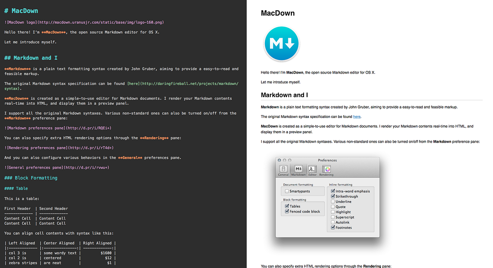The width and height of the screenshot is (493, 268).
Task: Open the Rendering color wheel tab
Action: coord(327,170)
